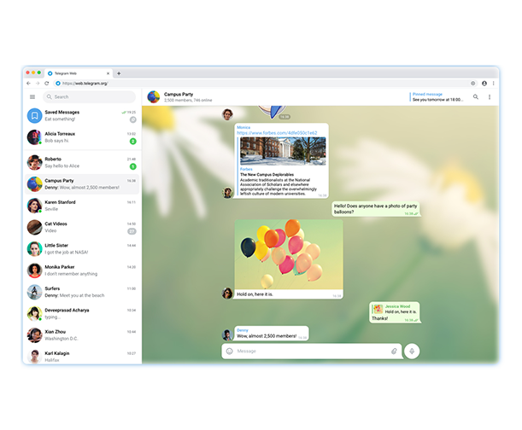Open chat with Alicia Torreaux
This screenshot has height=430, width=522.
(x=82, y=137)
